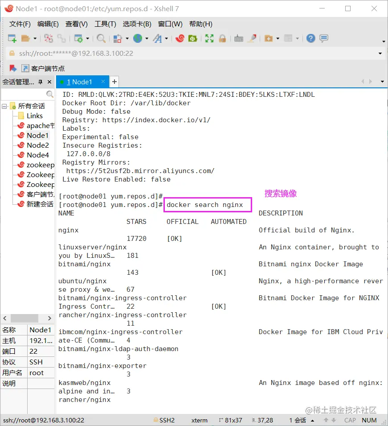The width and height of the screenshot is (388, 426).
Task: Launch Xftp via green toolbar icon
Action: (x=192, y=38)
